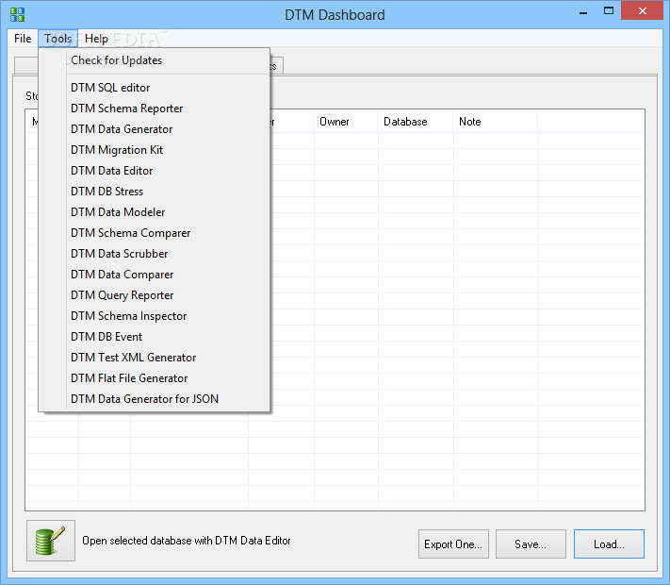Launch DTM SQL editor
Viewport: 670px width, 585px height.
[155, 88]
